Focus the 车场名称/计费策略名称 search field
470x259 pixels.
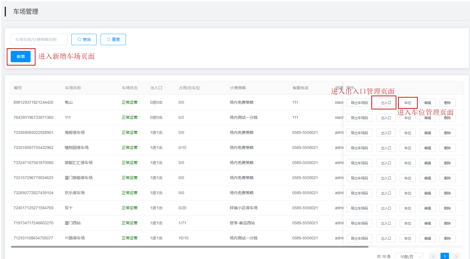point(39,40)
